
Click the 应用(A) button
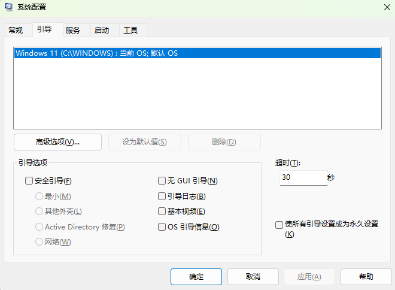pyautogui.click(x=309, y=277)
